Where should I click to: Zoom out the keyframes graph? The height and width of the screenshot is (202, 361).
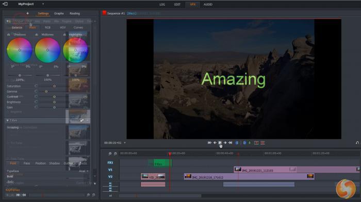[94, 195]
